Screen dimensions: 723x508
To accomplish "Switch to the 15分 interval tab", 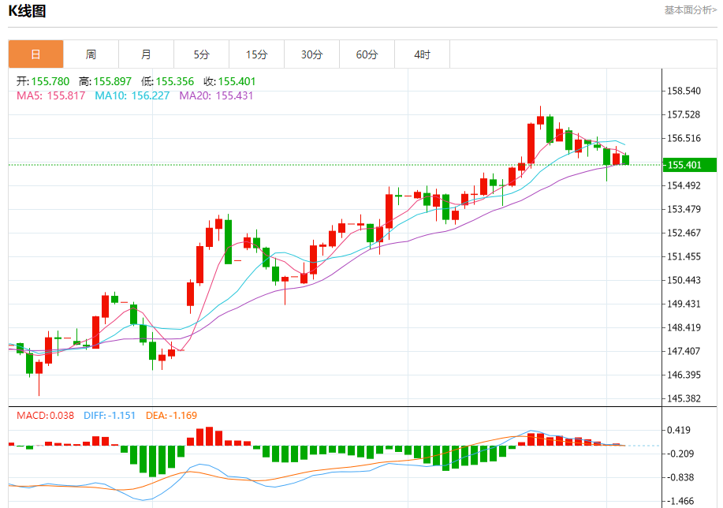I will click(x=256, y=54).
